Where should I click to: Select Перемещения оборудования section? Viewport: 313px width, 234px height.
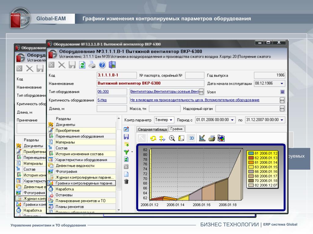(x=82, y=136)
